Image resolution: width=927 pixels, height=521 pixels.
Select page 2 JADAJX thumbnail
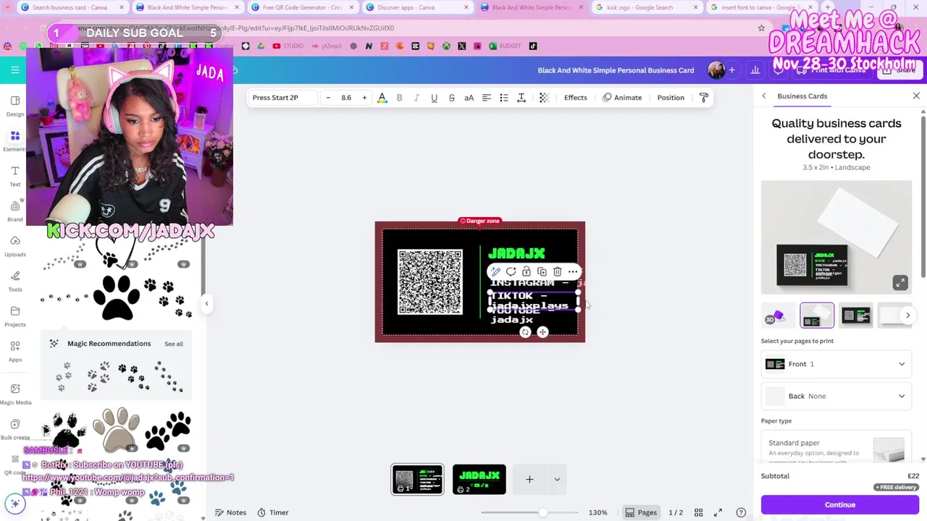(479, 479)
